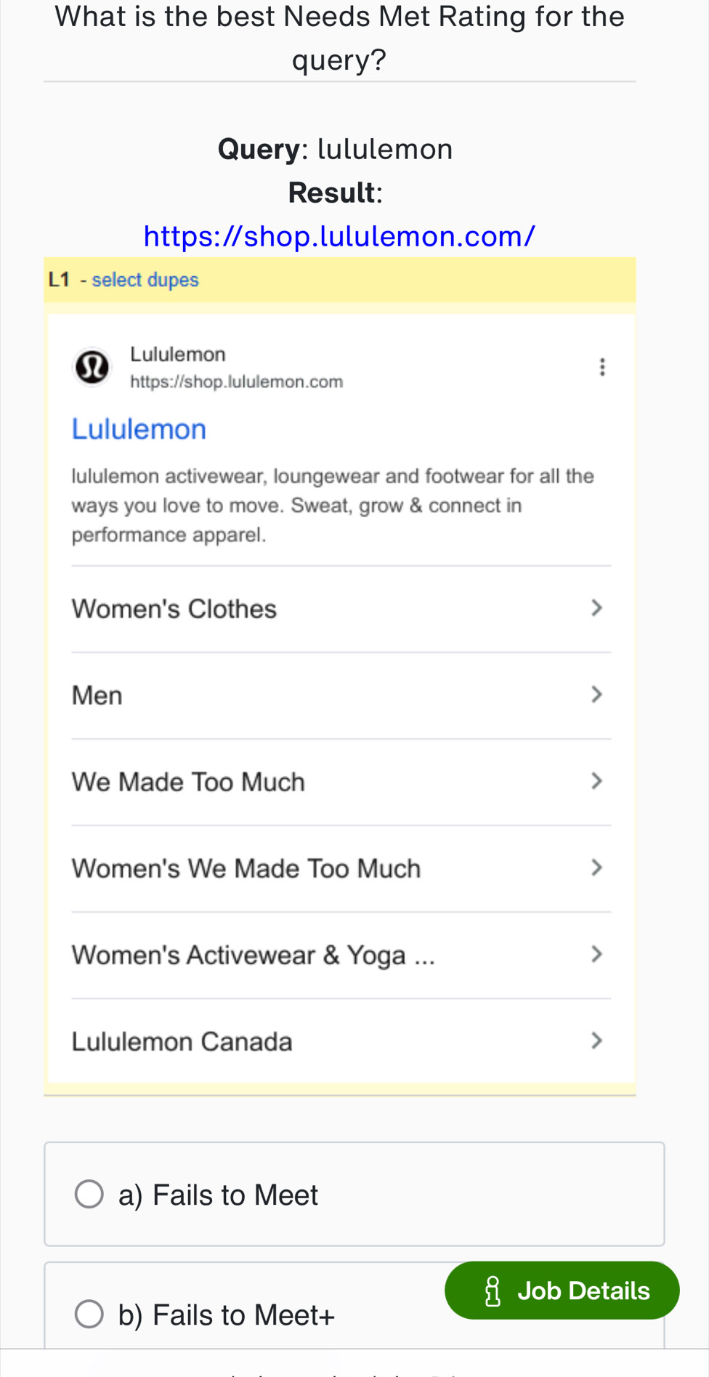This screenshot has height=1377, width=709.
Task: Open the shop.lululemon.com result URL link
Action: click(x=339, y=236)
